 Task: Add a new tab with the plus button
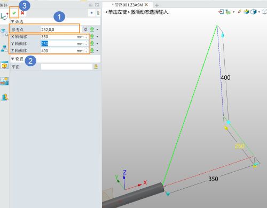157,5
